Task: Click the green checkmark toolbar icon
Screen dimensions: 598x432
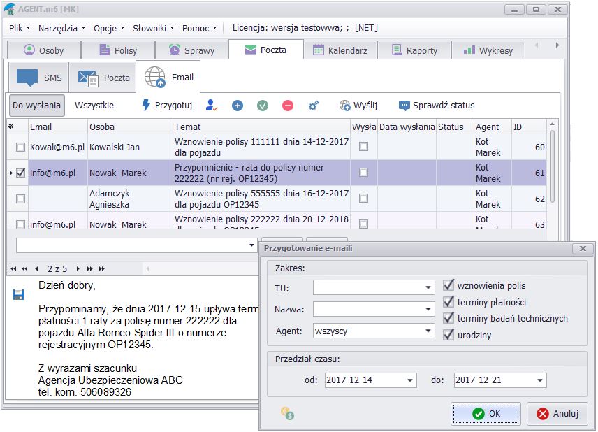Action: tap(263, 106)
